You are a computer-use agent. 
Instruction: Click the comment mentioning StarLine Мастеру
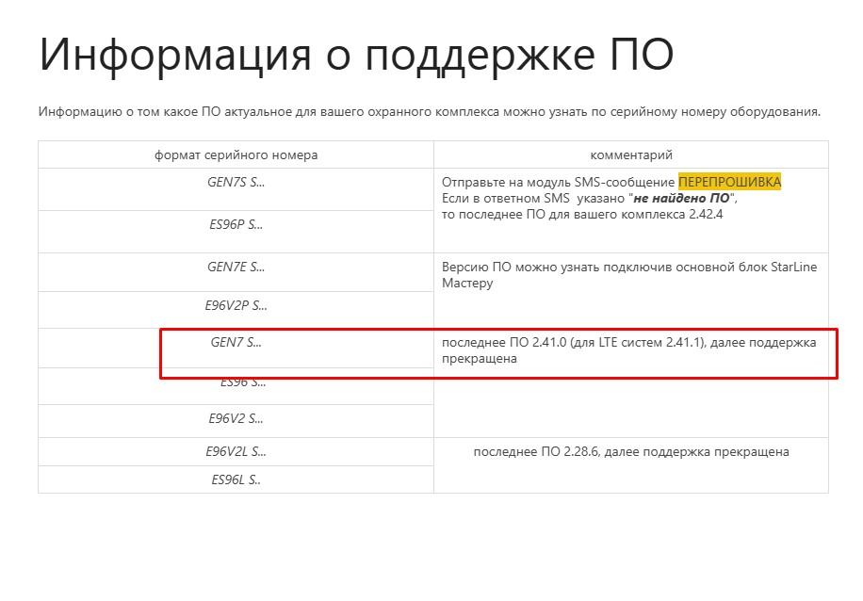(x=628, y=274)
